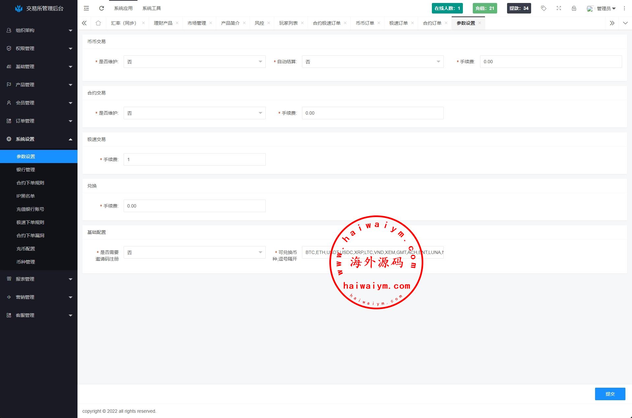Go to the home tab icon
This screenshot has width=632, height=418.
click(98, 23)
